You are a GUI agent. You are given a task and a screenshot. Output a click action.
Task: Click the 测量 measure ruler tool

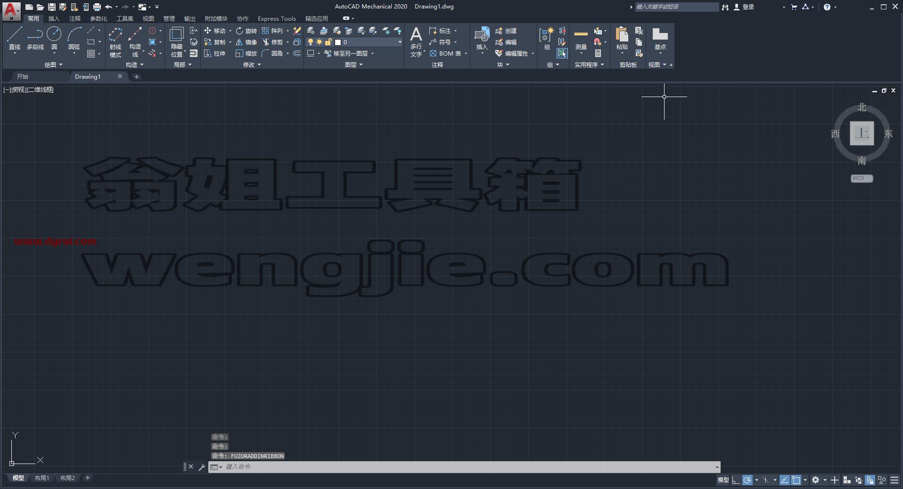click(581, 39)
